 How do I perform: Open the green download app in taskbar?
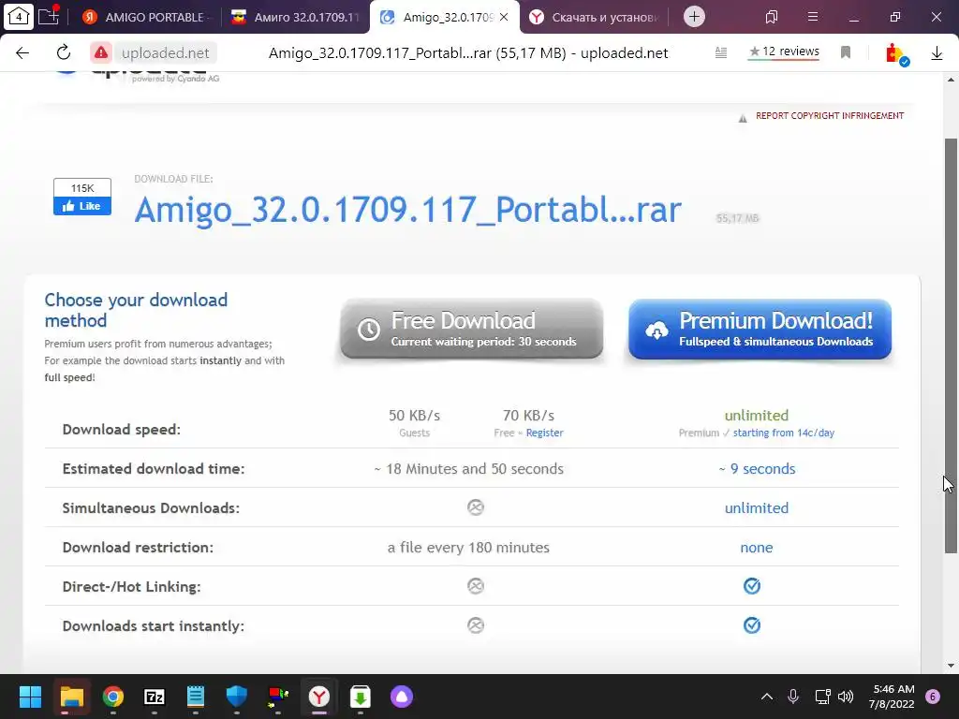tap(361, 697)
